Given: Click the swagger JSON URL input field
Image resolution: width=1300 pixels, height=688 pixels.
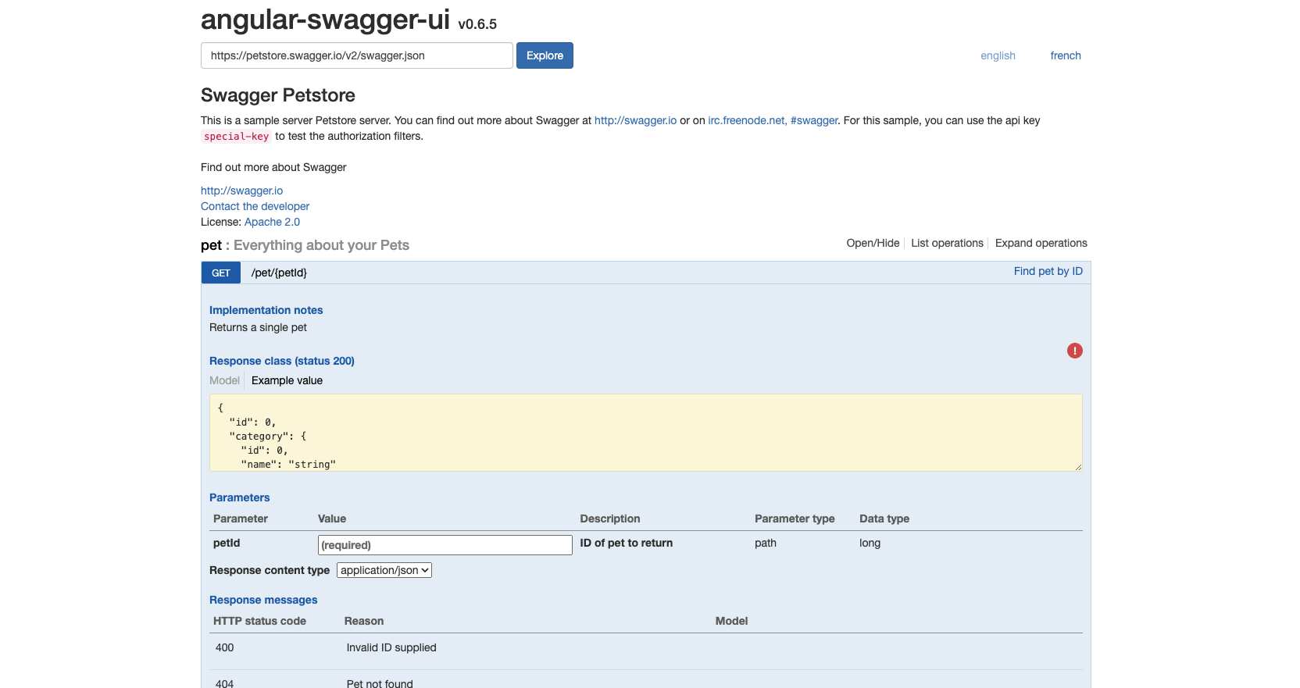Looking at the screenshot, I should [356, 55].
